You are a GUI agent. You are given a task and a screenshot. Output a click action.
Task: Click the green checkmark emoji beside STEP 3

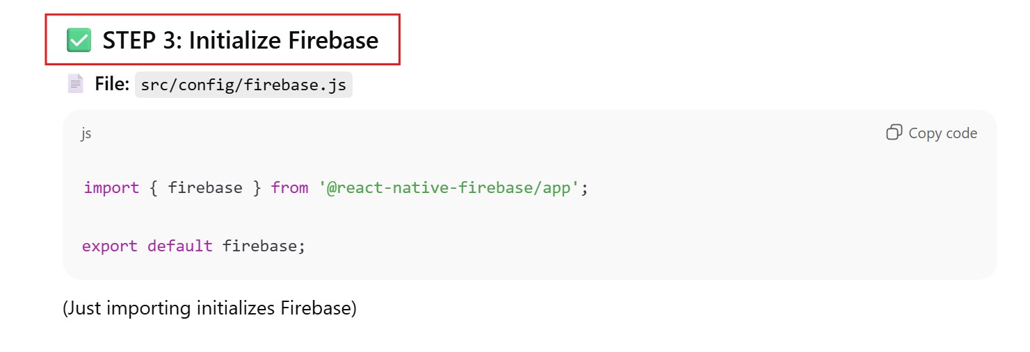(79, 40)
